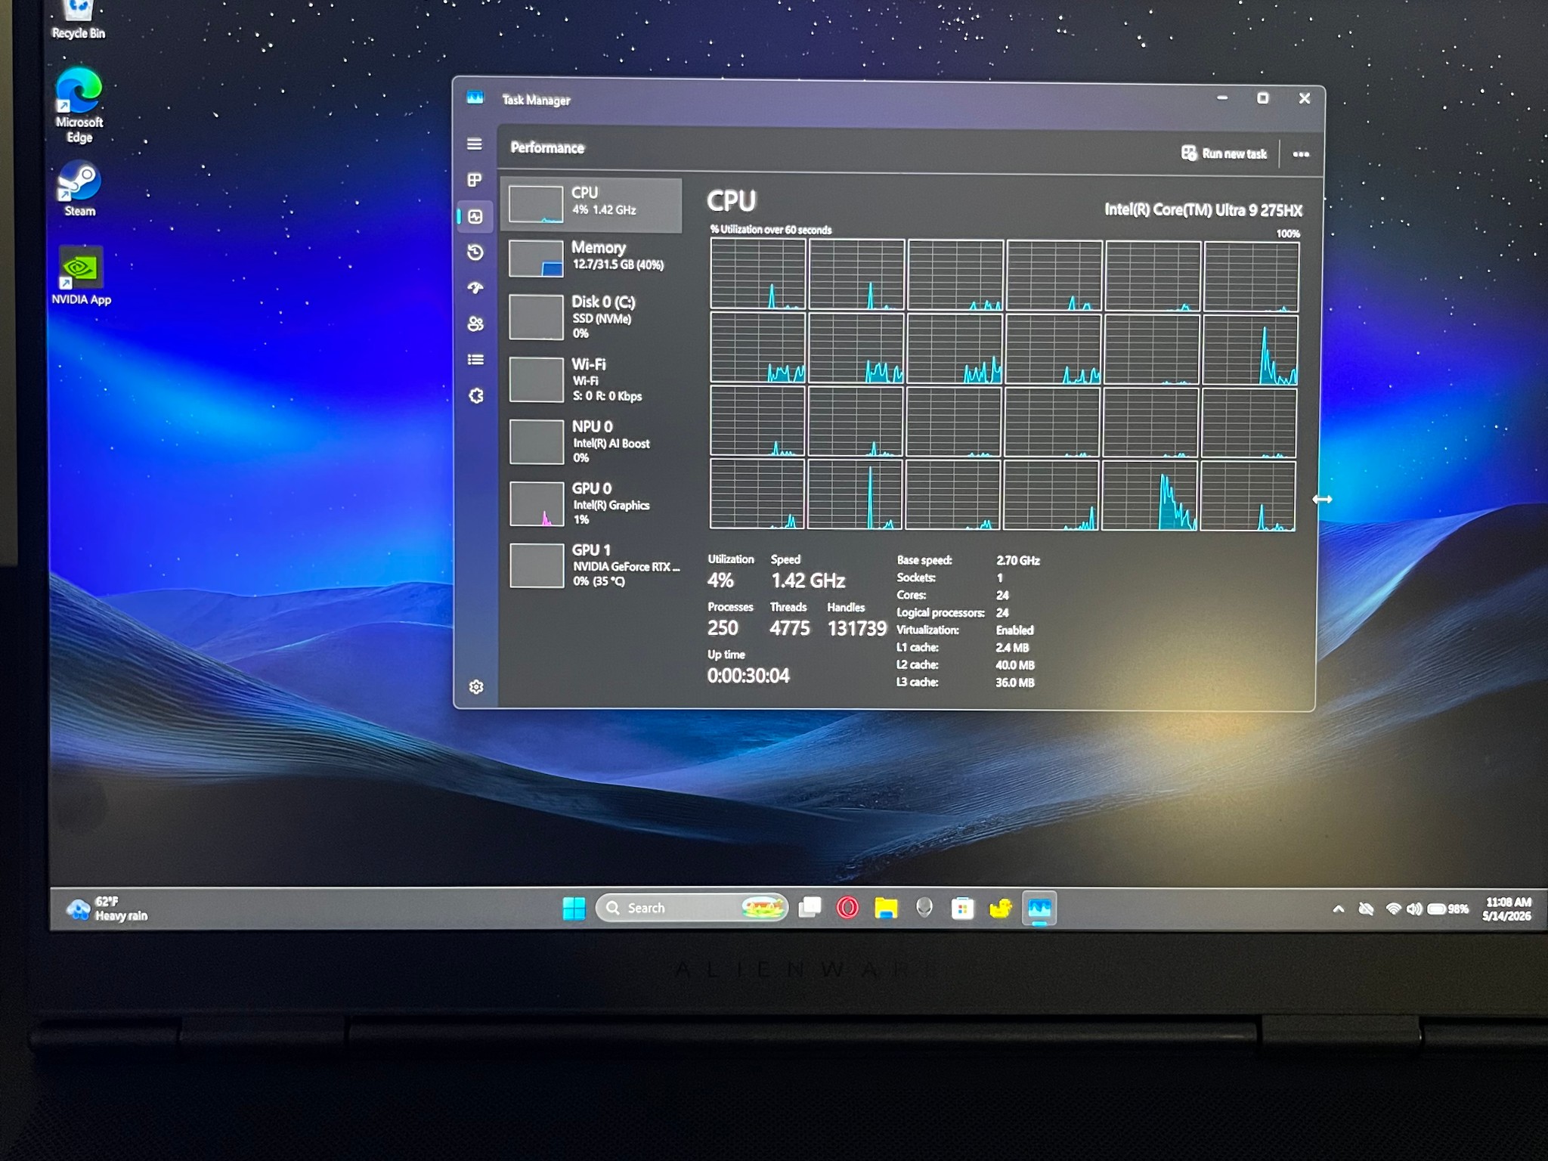Click the Wi-Fi system tray icon
The height and width of the screenshot is (1161, 1548).
coord(1393,909)
